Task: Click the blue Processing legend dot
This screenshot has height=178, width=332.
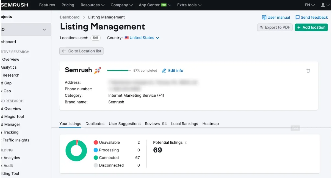Action: (96, 150)
